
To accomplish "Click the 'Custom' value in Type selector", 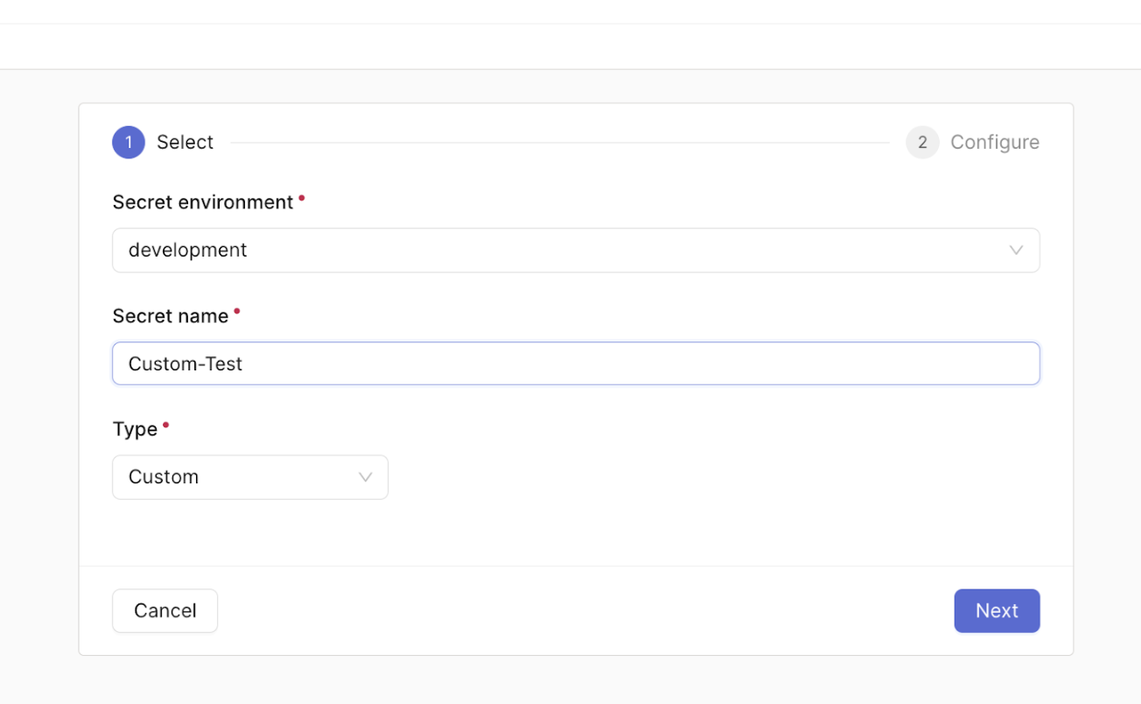I will (x=164, y=477).
